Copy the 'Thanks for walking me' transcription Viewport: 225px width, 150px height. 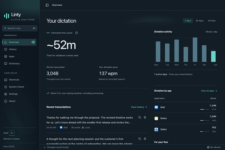(x=139, y=117)
